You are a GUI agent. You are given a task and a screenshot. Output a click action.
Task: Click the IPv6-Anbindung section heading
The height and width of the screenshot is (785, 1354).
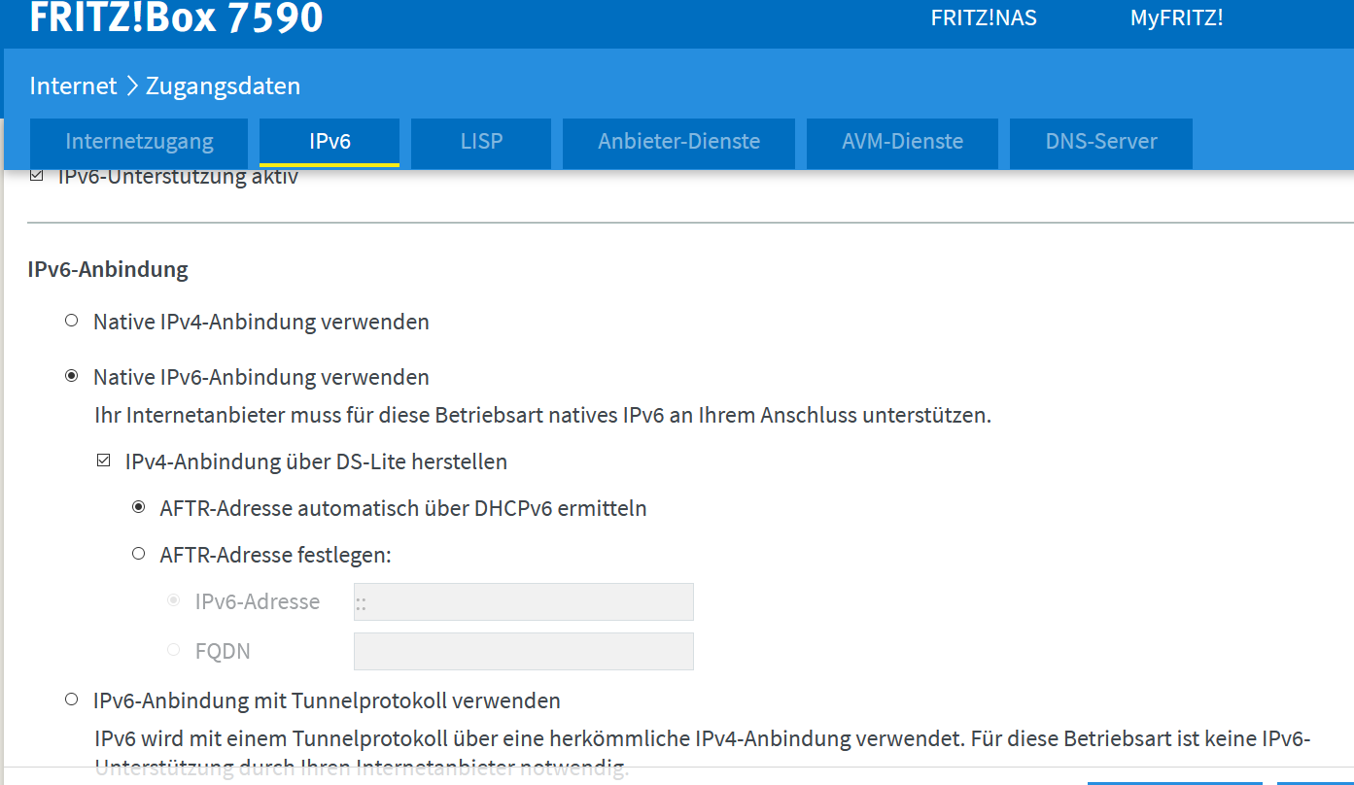pos(108,269)
